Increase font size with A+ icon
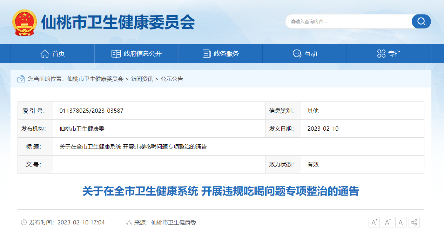 click(374, 222)
